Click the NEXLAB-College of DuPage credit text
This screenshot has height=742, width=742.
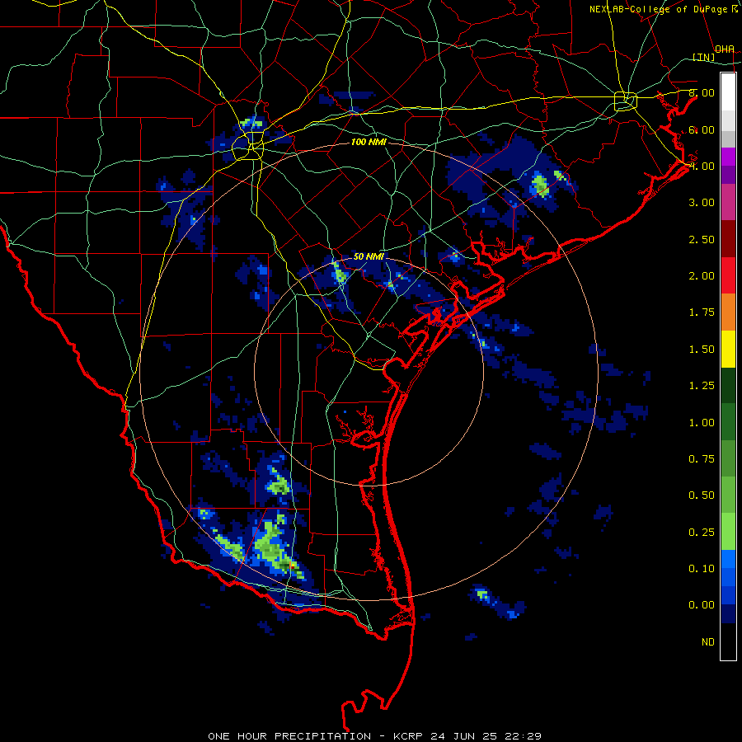click(664, 9)
